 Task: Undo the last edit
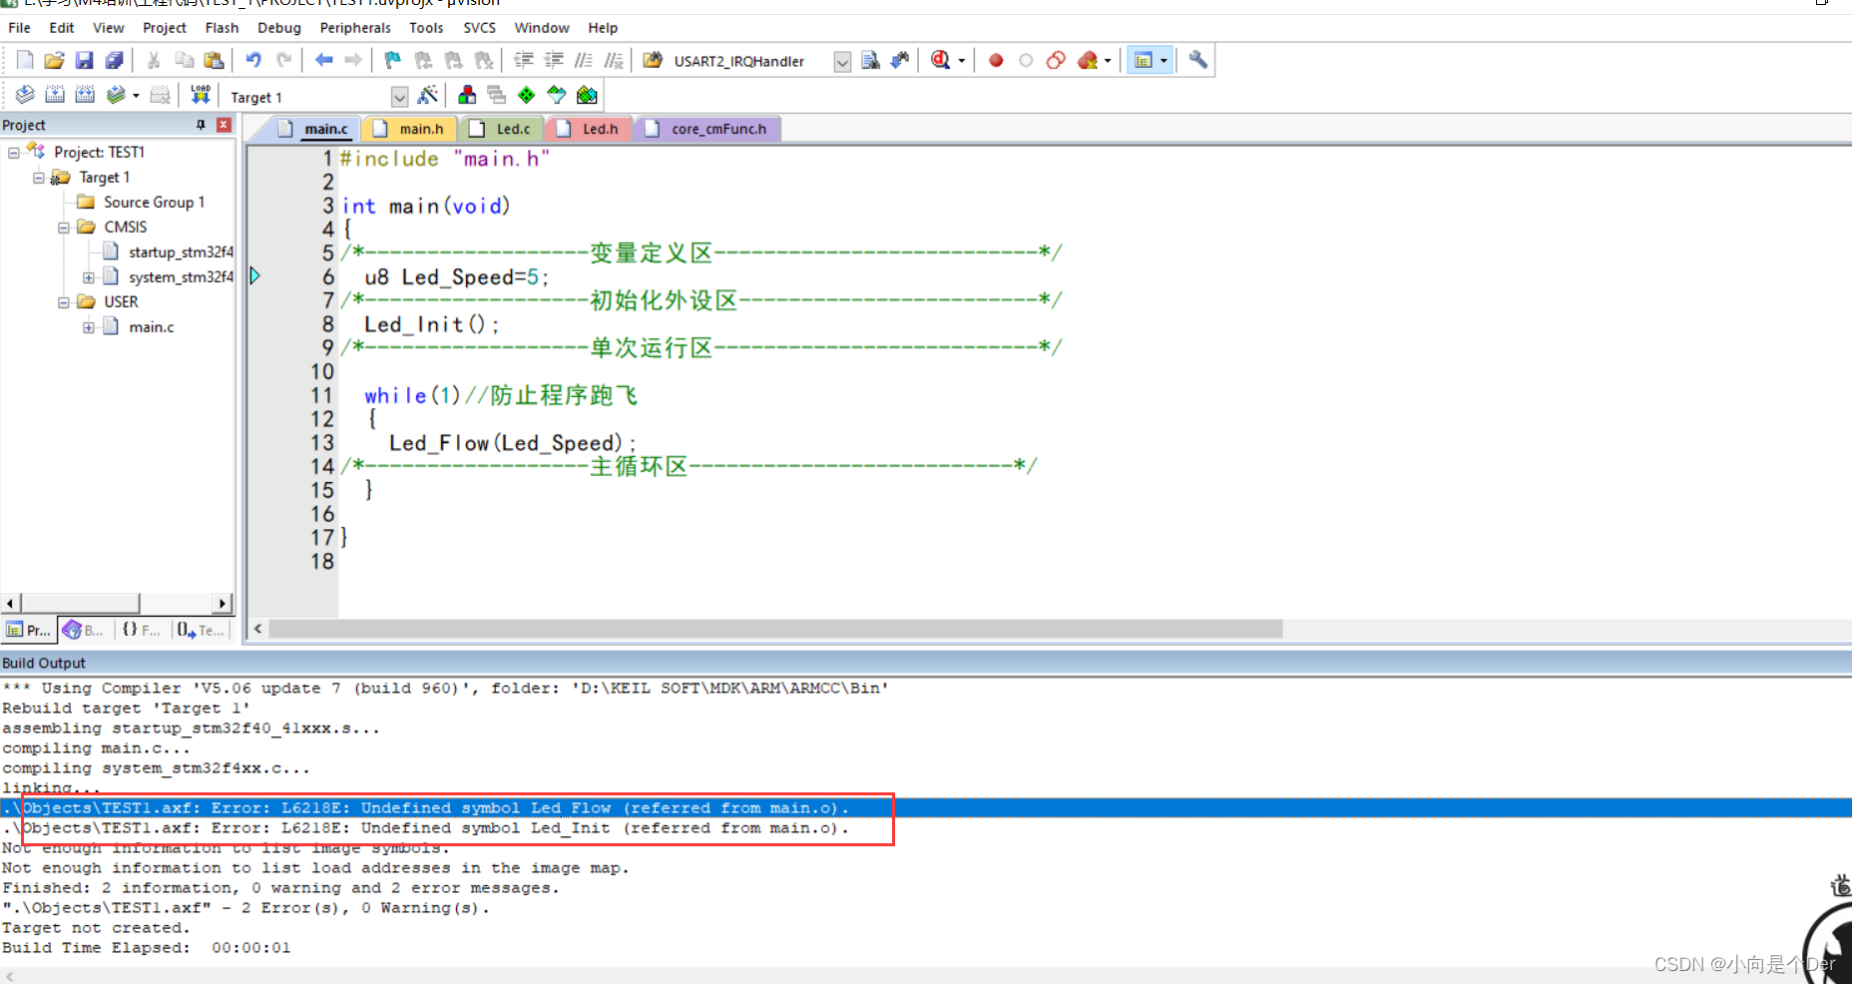pos(253,60)
